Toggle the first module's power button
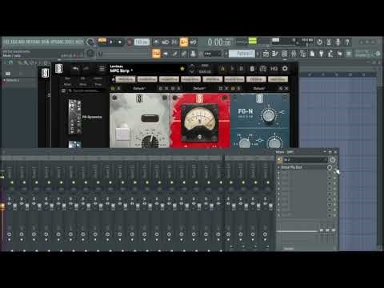This screenshot has height=288, width=384. click(113, 88)
